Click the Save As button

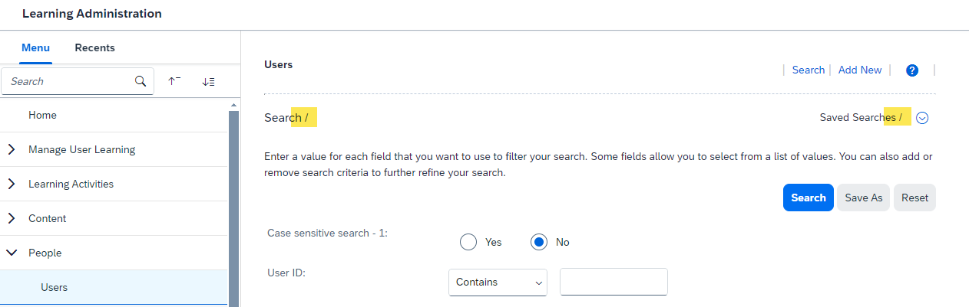[864, 198]
